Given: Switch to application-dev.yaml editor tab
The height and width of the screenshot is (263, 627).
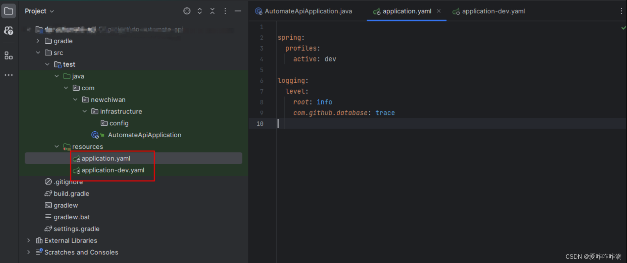Looking at the screenshot, I should click(489, 11).
